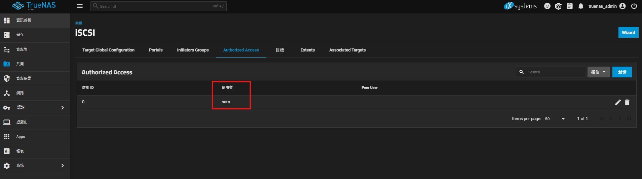Open the clipboard jobs icon
The width and height of the screenshot is (642, 179).
[x=570, y=6]
